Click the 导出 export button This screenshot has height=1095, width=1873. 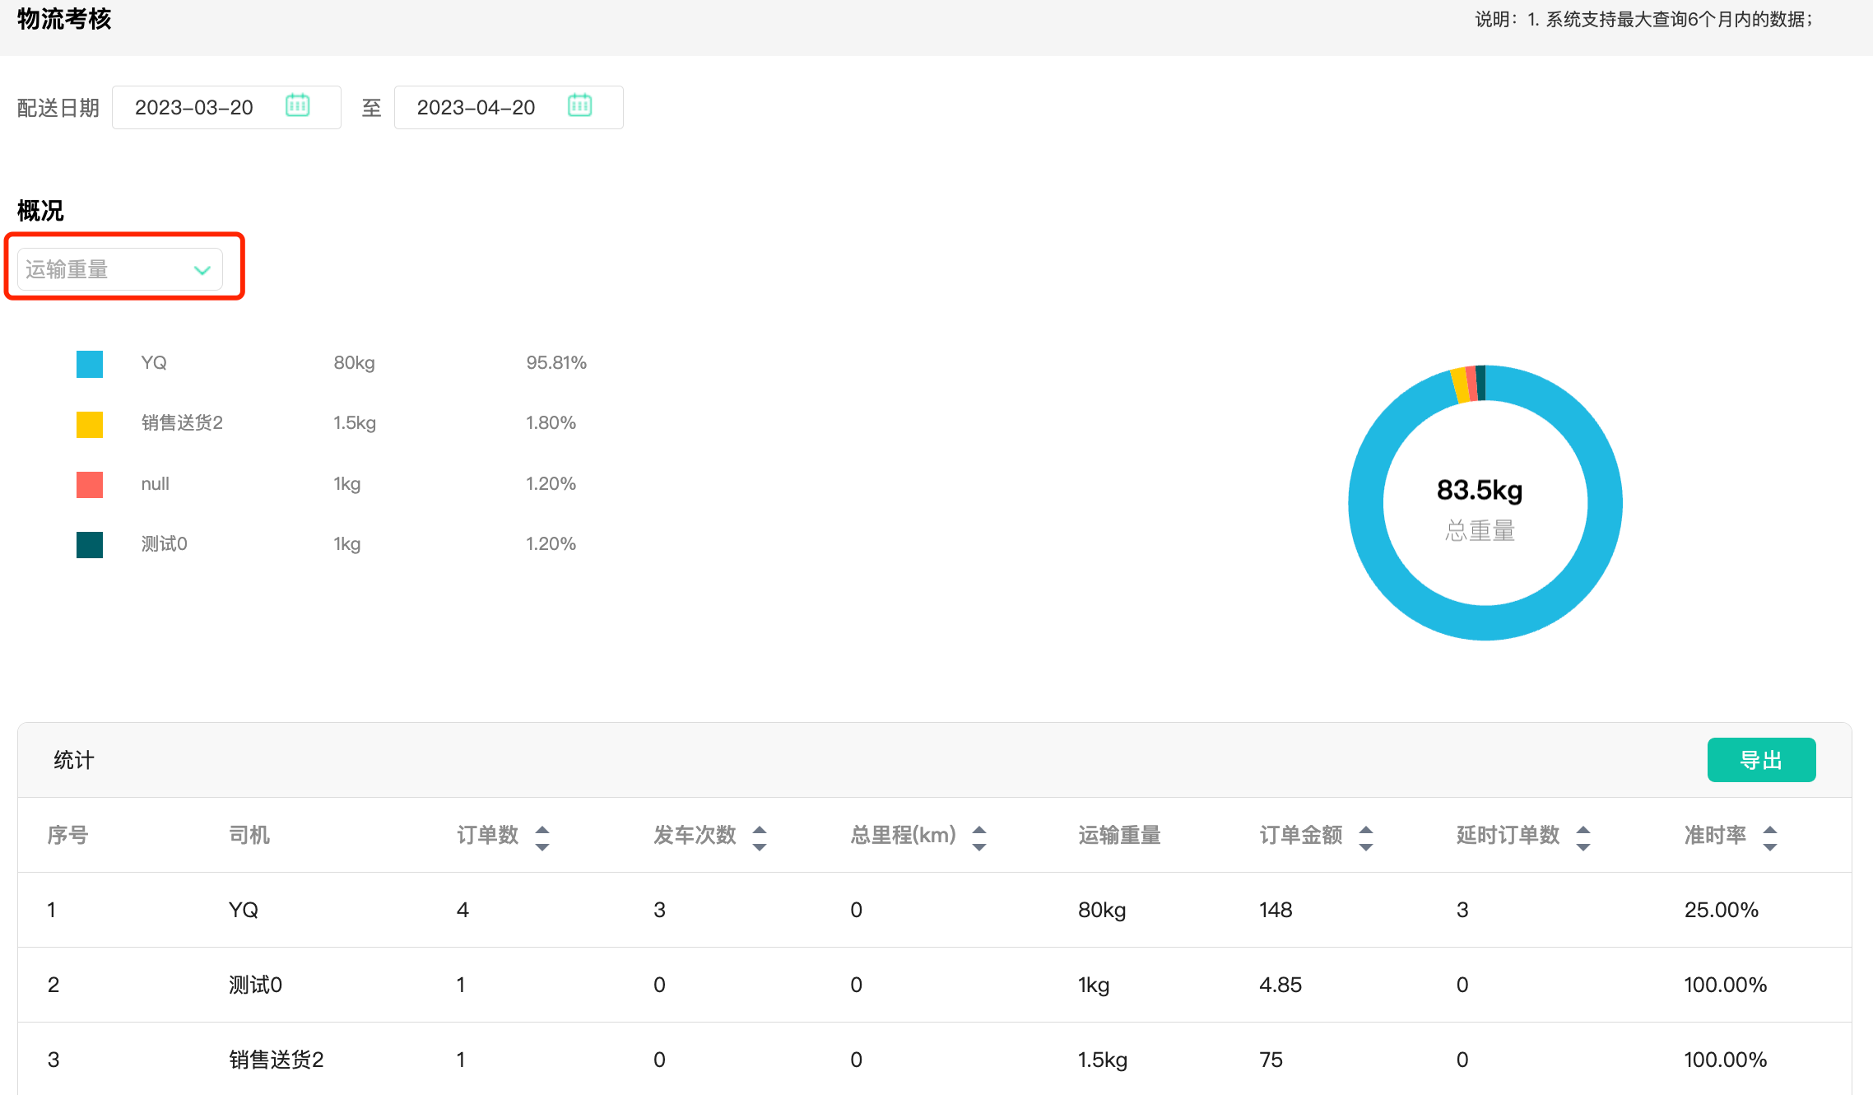pos(1760,760)
